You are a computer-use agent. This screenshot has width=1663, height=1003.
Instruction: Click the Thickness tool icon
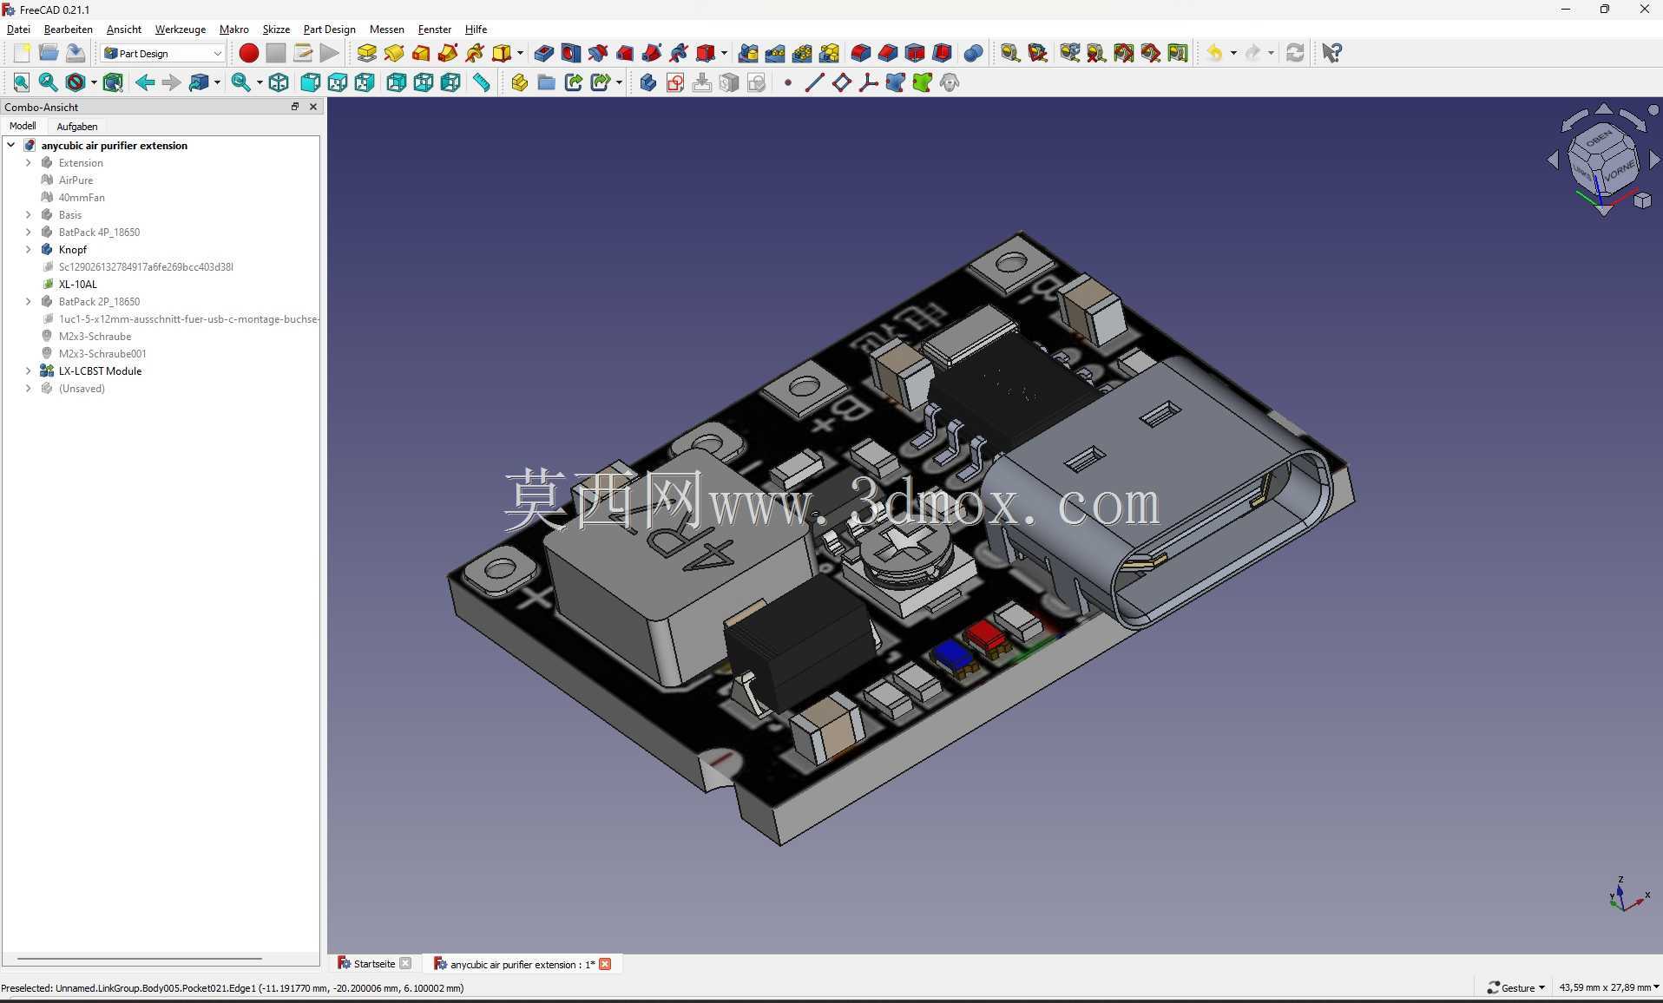(x=941, y=53)
